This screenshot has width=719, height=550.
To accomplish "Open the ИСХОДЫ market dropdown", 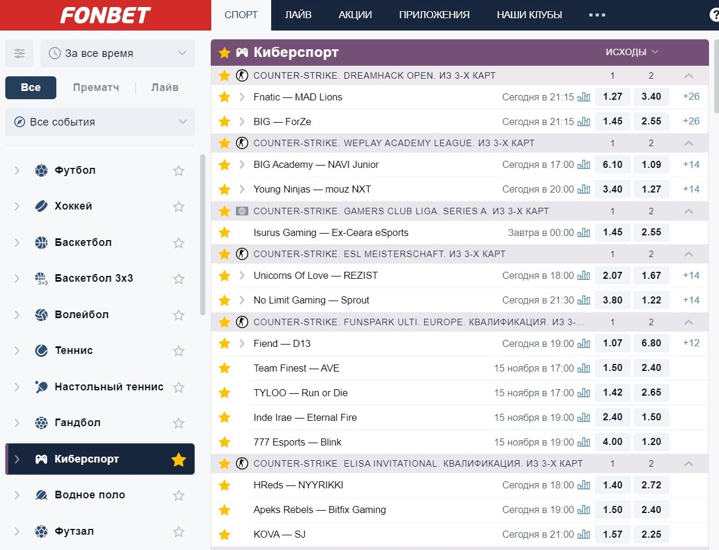I will click(x=632, y=52).
